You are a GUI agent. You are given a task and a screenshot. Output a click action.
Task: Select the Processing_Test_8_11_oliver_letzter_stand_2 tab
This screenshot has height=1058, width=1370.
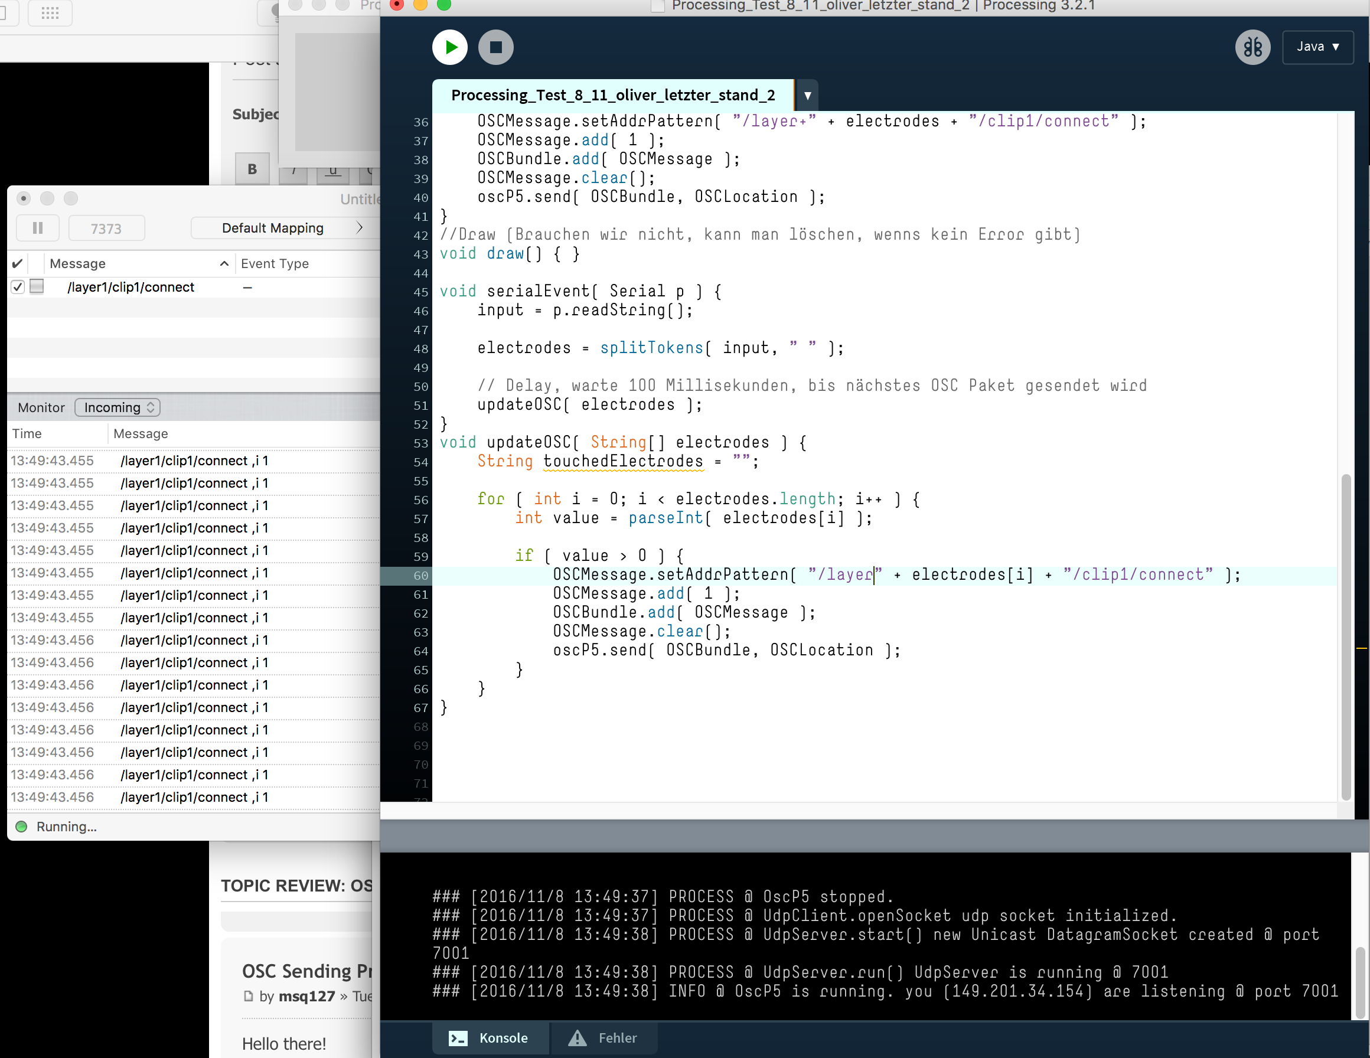coord(612,95)
